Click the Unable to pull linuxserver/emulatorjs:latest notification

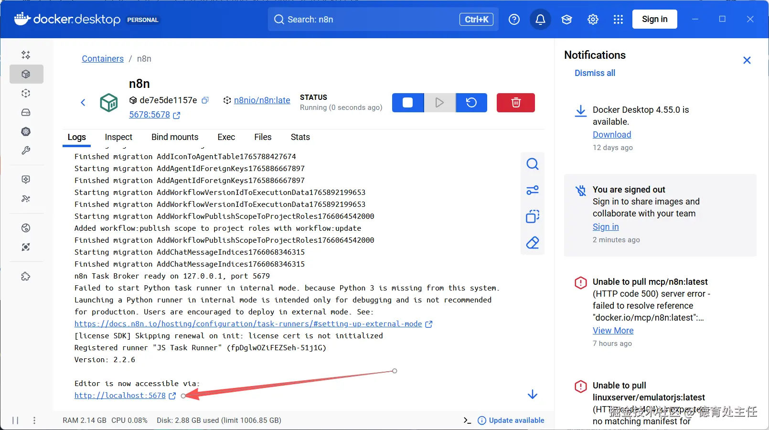(660, 403)
